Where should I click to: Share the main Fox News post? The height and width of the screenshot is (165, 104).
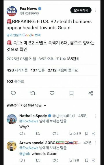point(91,93)
